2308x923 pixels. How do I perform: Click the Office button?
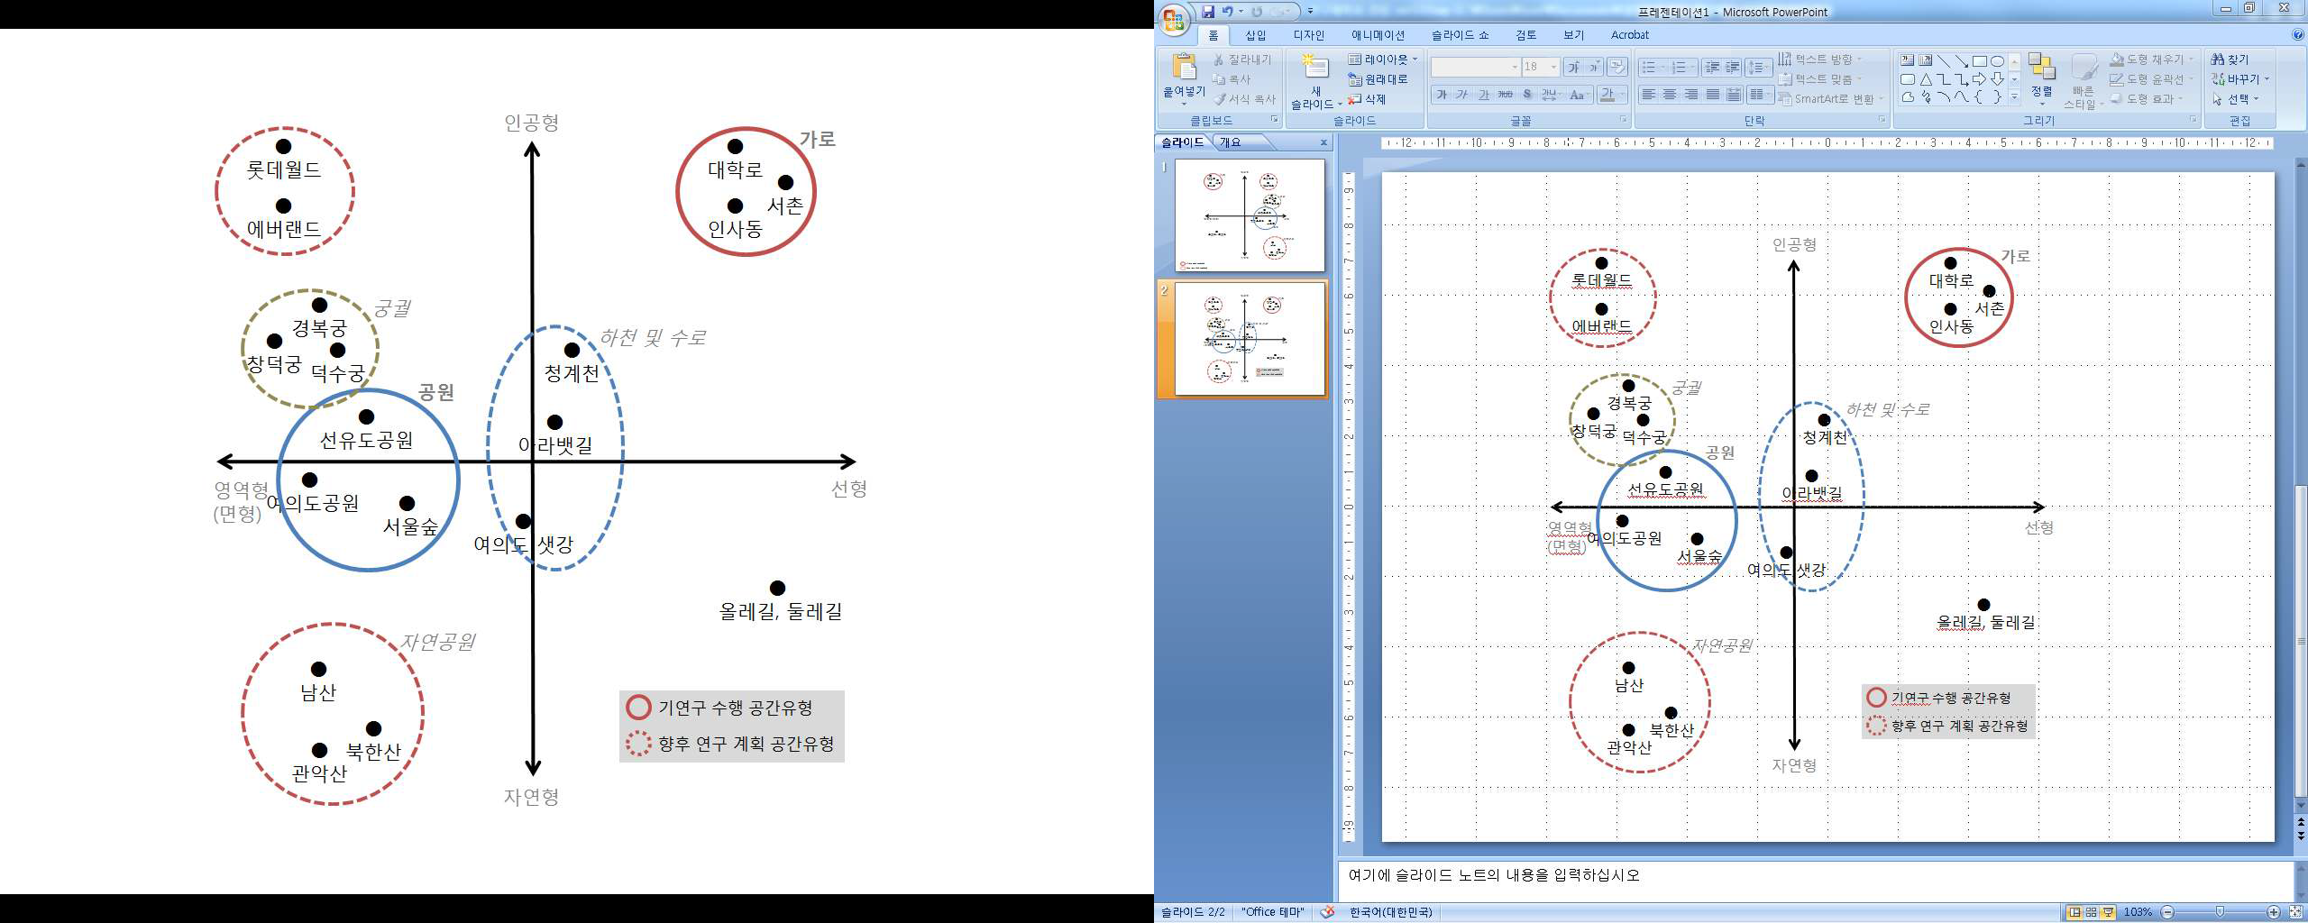(x=1174, y=19)
